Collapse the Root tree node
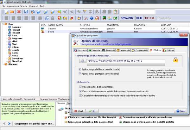The image size is (190, 130). (x=3, y=24)
